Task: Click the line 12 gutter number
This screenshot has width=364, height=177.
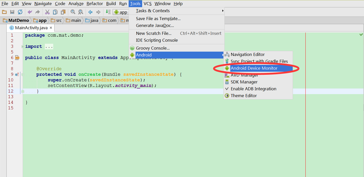Action: [x=10, y=91]
